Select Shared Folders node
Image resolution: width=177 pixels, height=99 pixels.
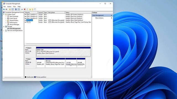click(x=14, y=20)
